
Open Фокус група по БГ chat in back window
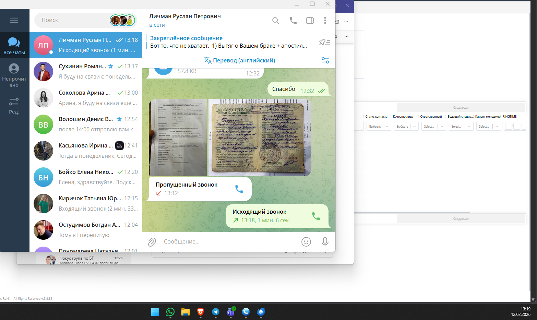click(83, 260)
